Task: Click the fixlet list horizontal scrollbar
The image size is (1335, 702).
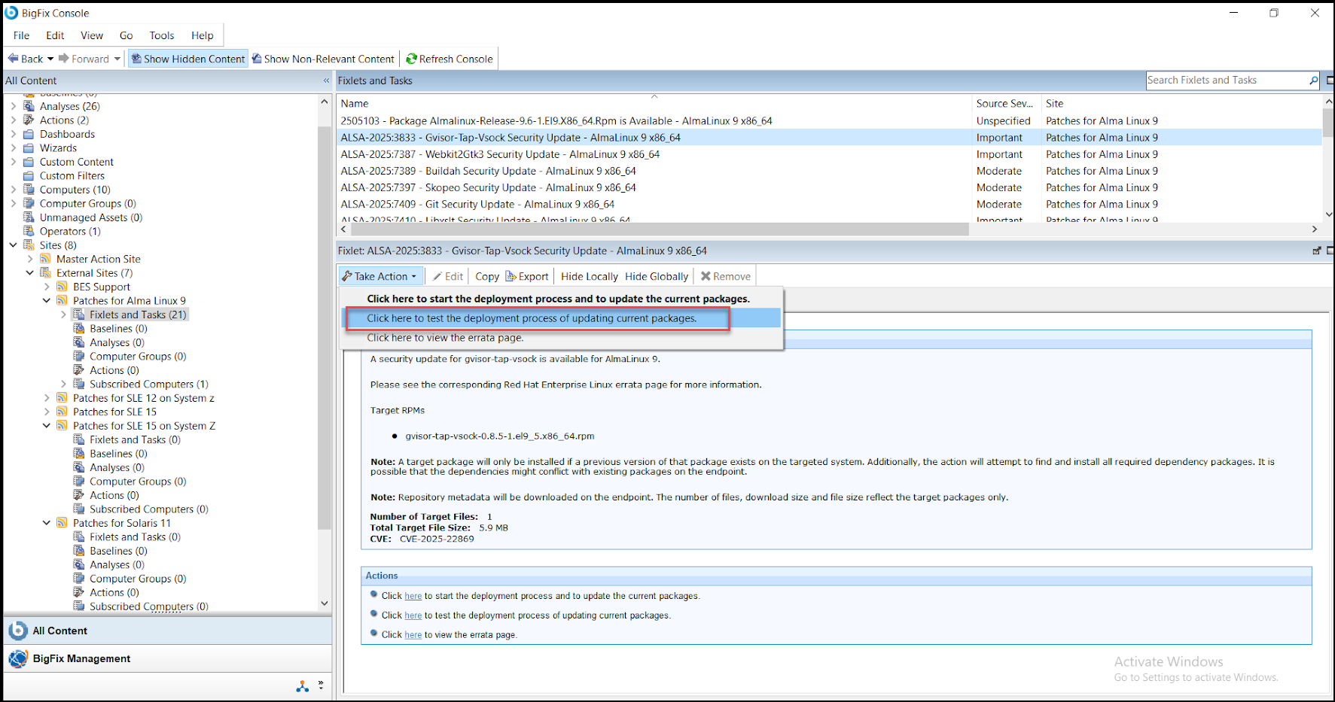Action: pos(655,229)
